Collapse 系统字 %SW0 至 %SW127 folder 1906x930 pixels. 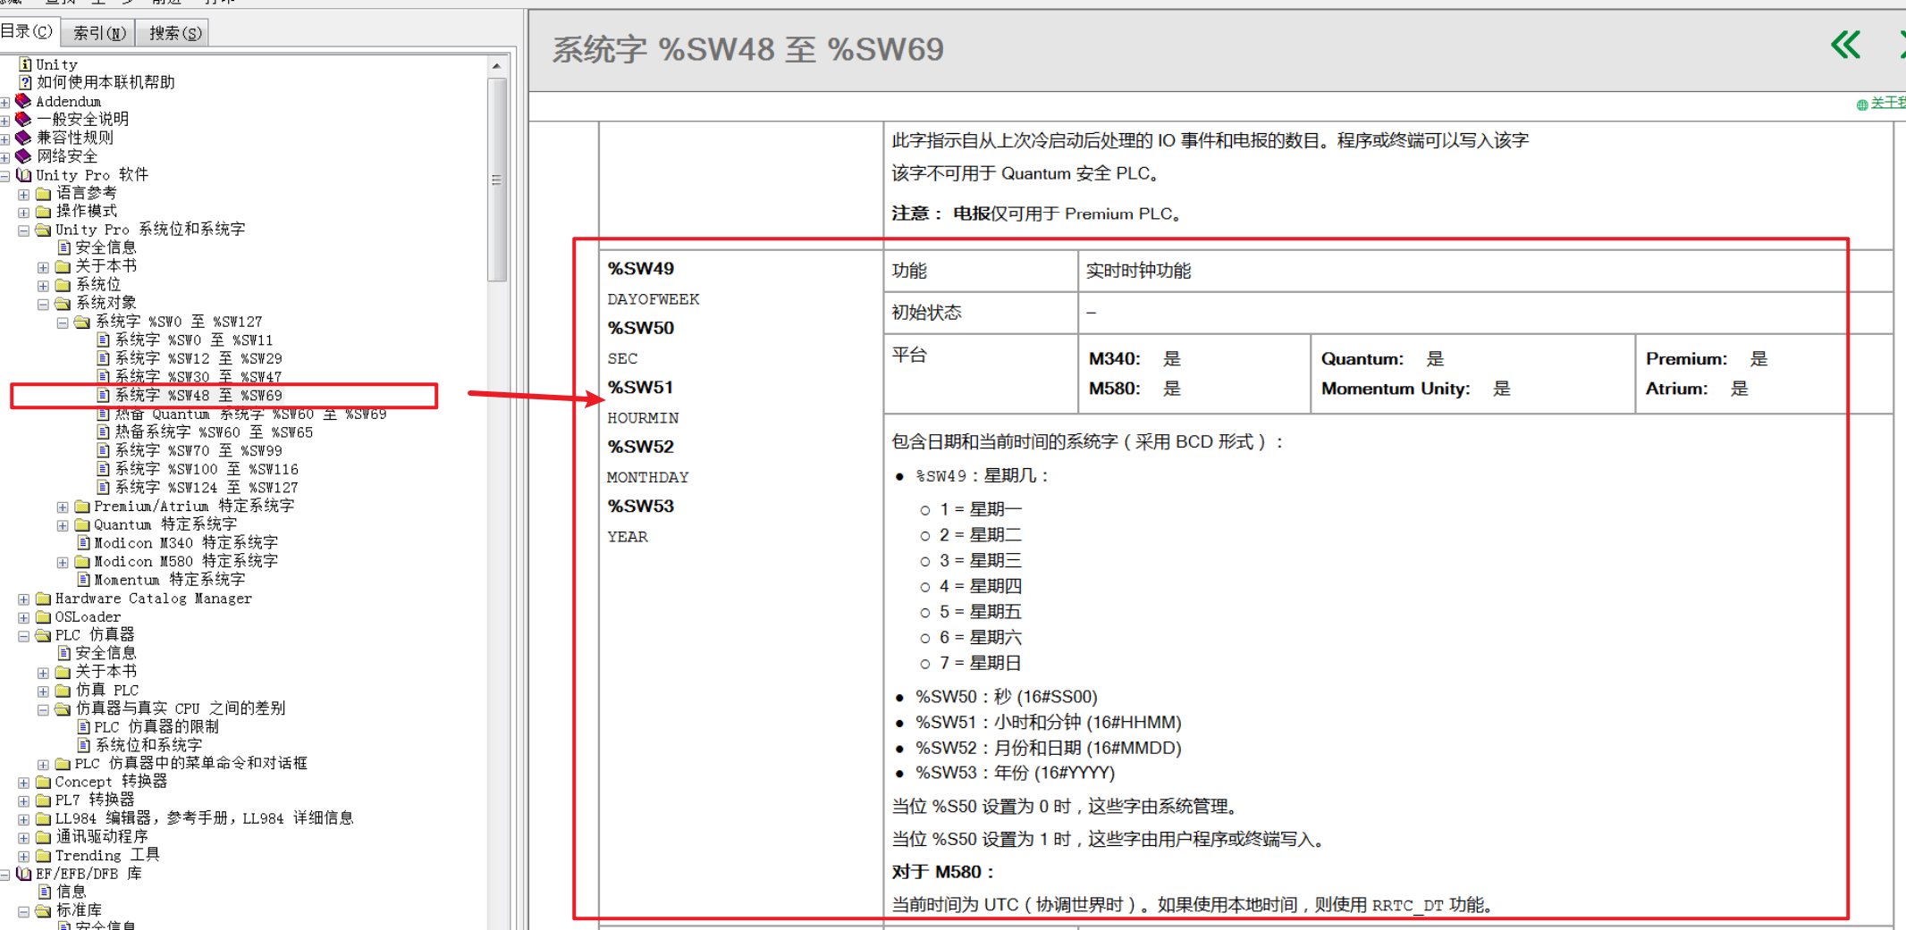[x=63, y=323]
